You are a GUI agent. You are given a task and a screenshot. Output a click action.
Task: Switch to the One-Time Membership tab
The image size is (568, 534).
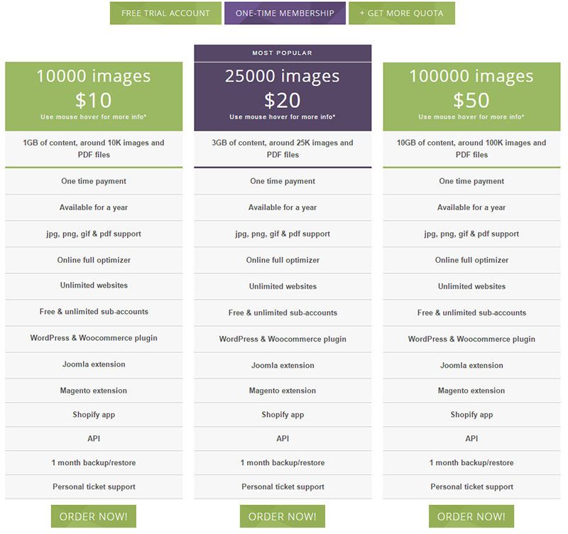pos(285,13)
